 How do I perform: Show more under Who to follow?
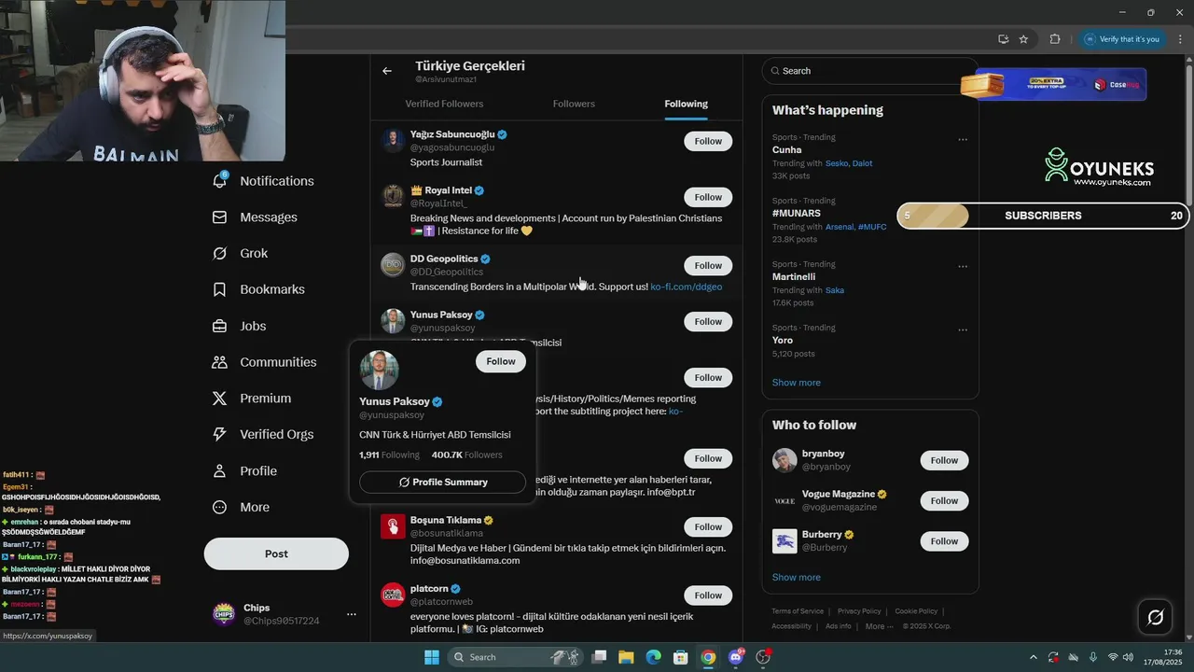796,577
